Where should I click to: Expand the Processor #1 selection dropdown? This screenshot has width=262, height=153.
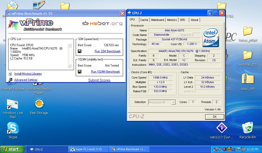tap(174, 102)
